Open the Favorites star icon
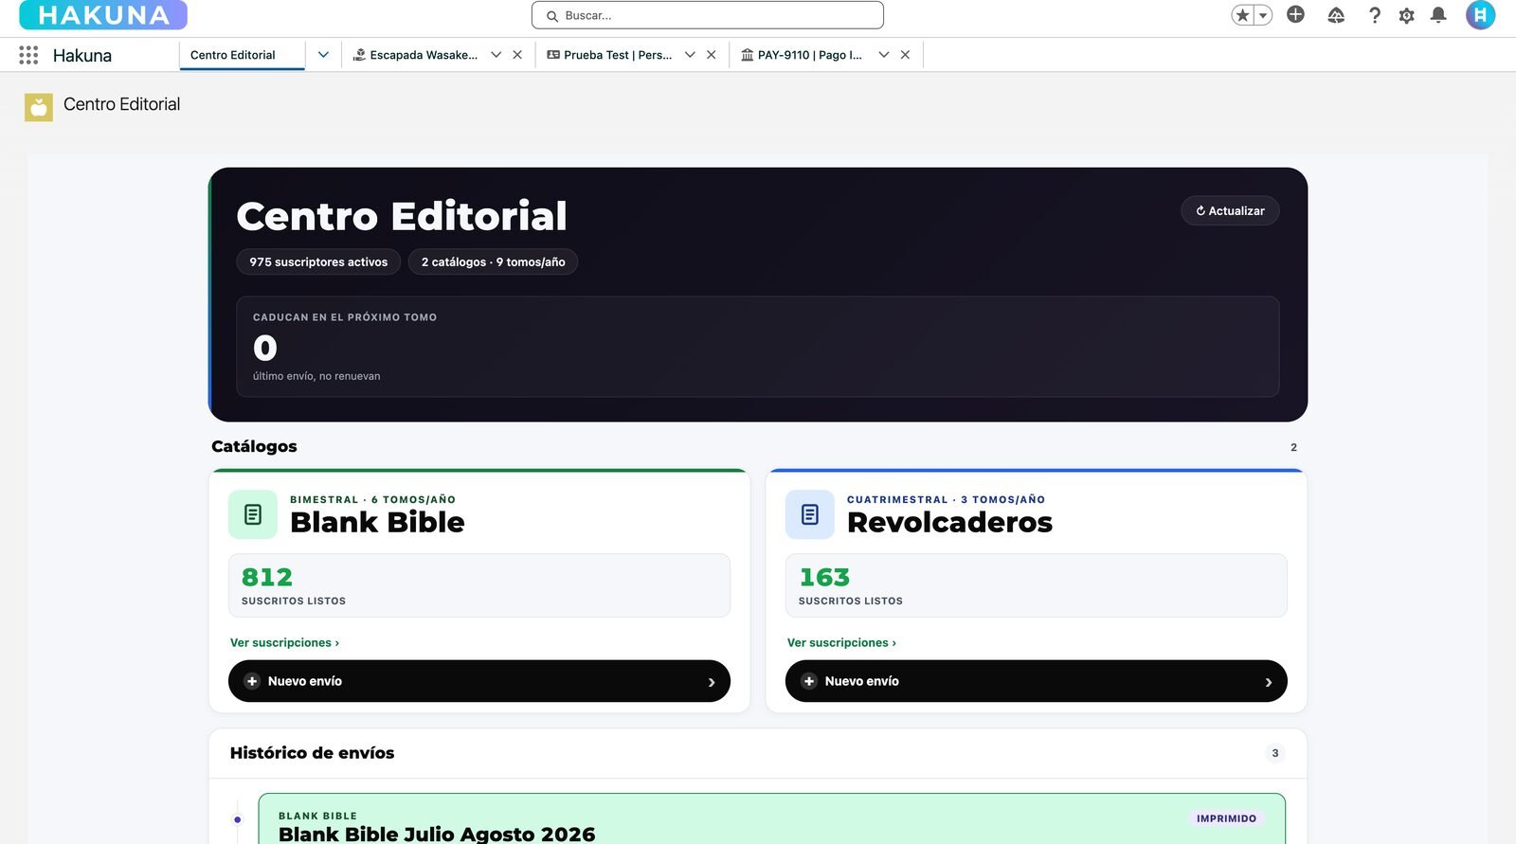The width and height of the screenshot is (1516, 844). point(1242,15)
